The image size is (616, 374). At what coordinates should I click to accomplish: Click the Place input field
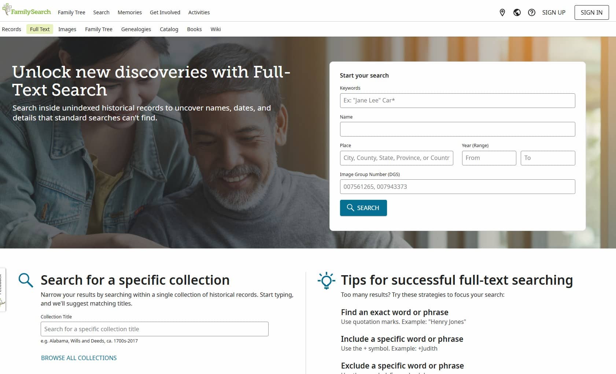point(396,158)
